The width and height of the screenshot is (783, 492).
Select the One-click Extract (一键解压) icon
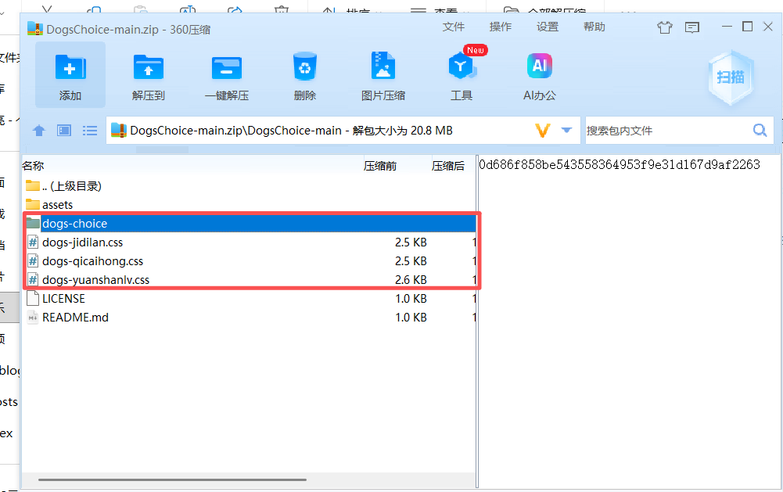[x=226, y=68]
